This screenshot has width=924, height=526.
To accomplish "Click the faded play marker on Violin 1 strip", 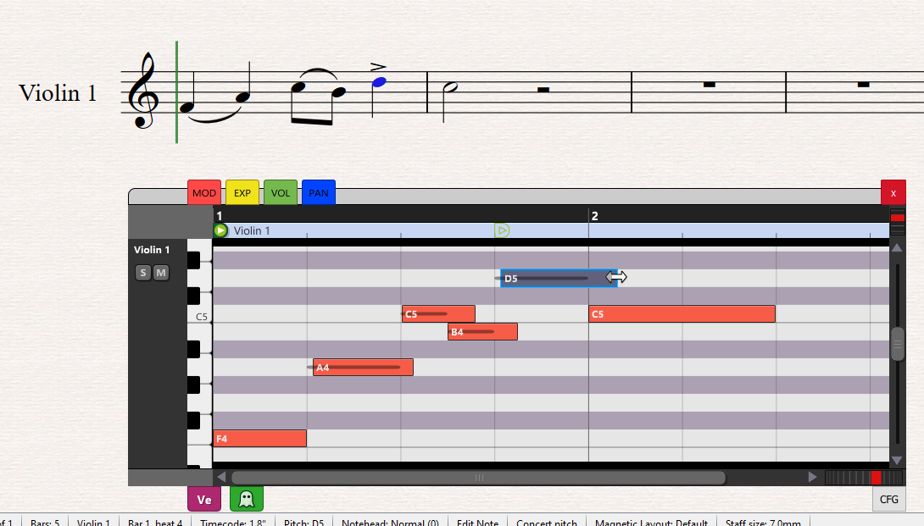I will tap(502, 230).
